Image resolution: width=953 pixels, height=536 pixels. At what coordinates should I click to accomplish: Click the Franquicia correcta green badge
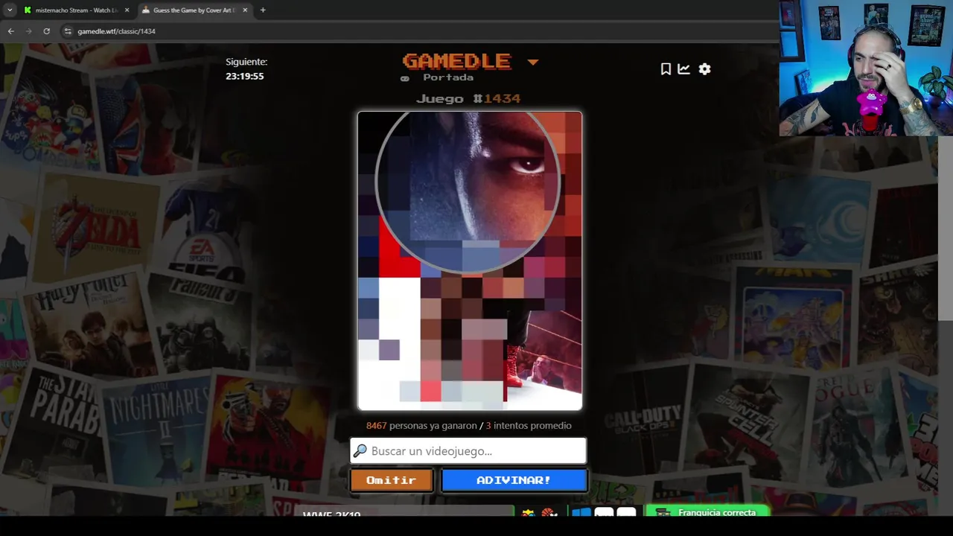click(707, 512)
